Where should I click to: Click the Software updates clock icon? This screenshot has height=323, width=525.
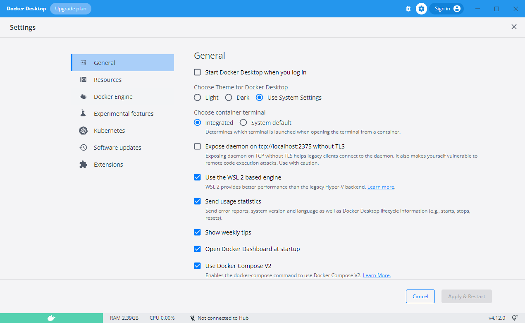click(x=83, y=148)
